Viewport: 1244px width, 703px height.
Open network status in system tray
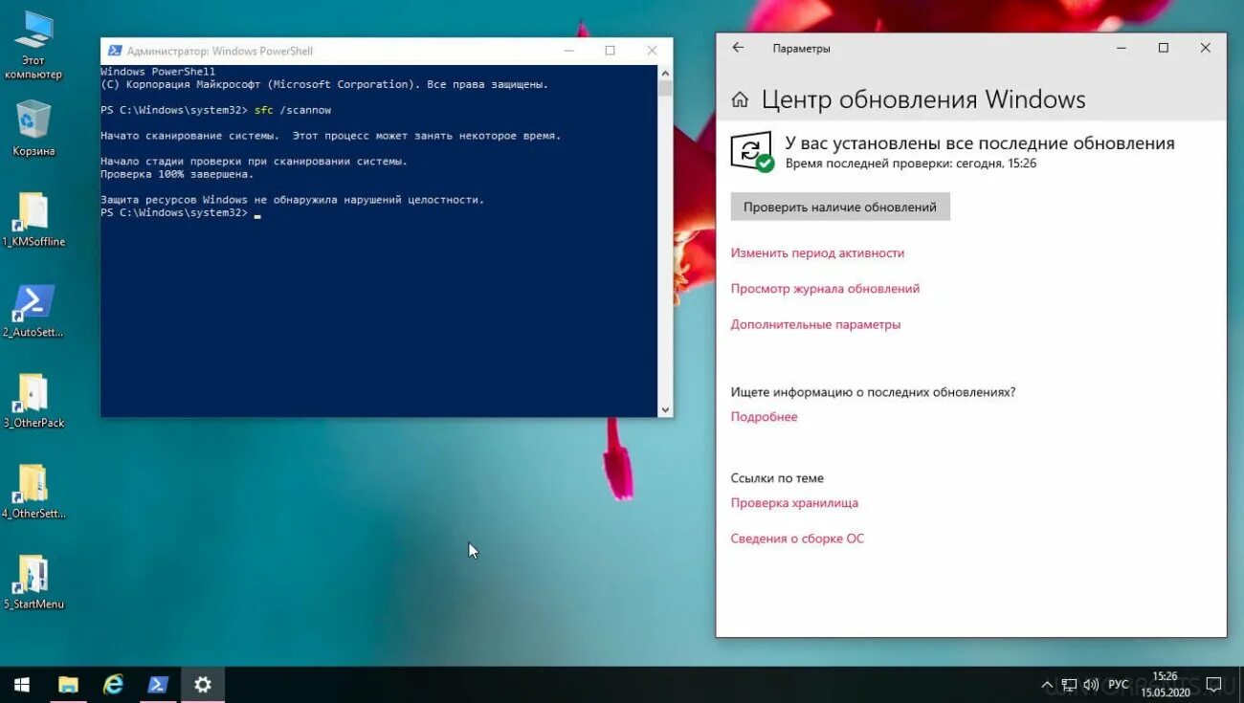[x=1069, y=685]
